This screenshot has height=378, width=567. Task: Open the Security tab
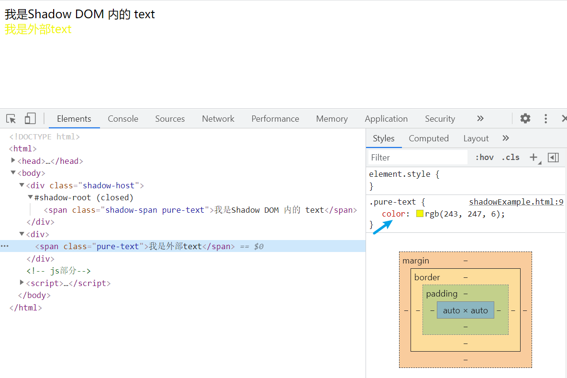coord(440,119)
